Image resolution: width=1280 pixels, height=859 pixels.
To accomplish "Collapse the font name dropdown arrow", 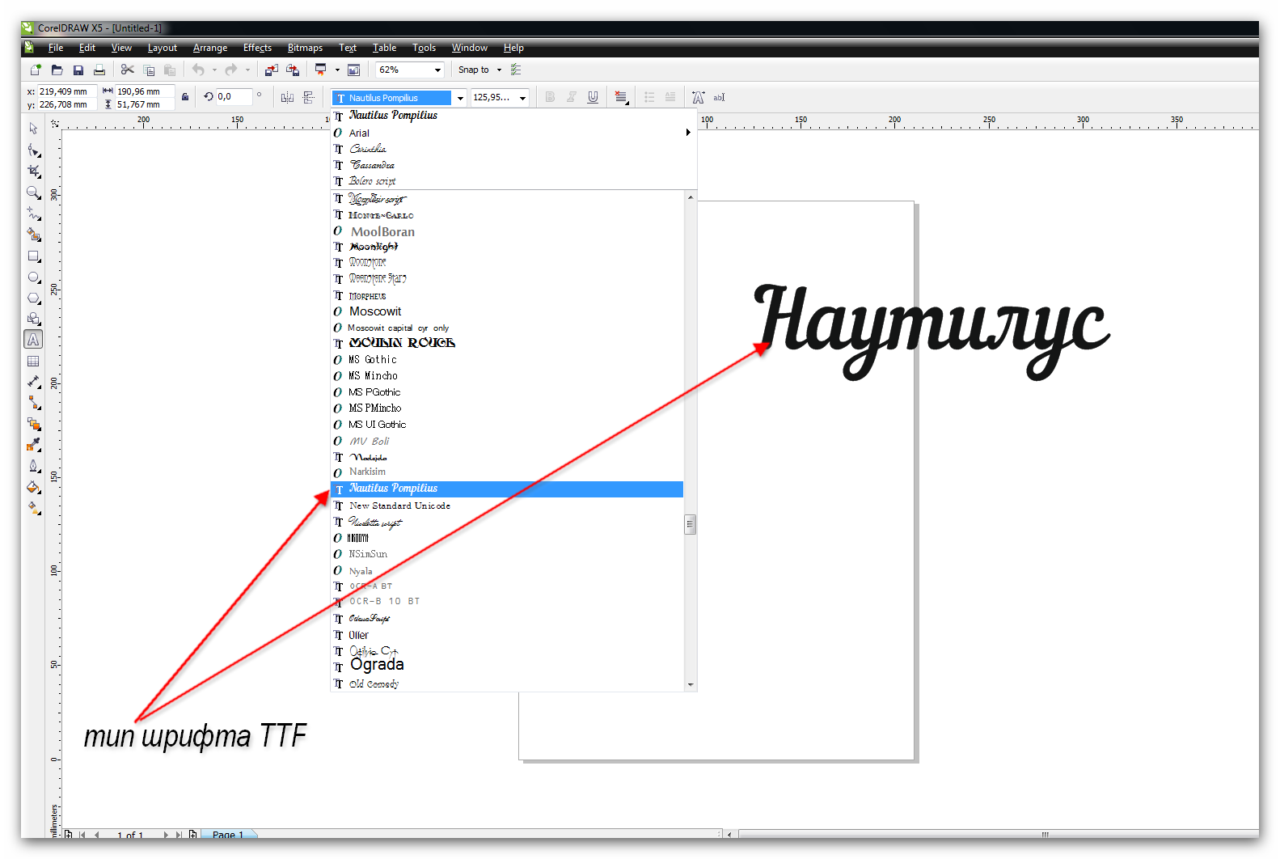I will [x=460, y=98].
